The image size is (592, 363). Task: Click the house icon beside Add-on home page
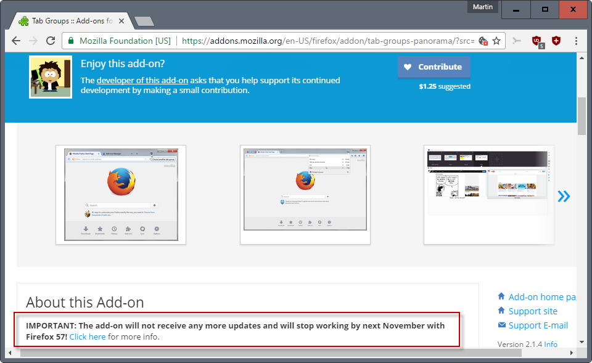[501, 296]
